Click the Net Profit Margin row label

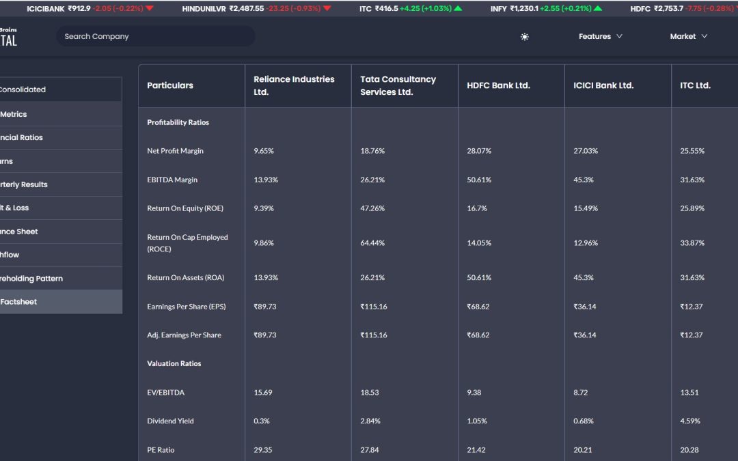tap(175, 151)
